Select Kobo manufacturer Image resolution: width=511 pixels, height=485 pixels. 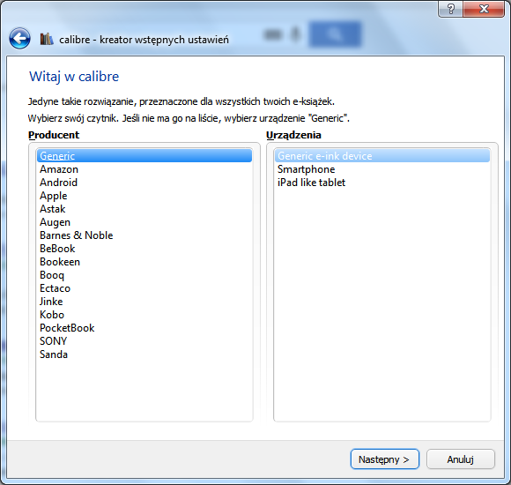144,315
